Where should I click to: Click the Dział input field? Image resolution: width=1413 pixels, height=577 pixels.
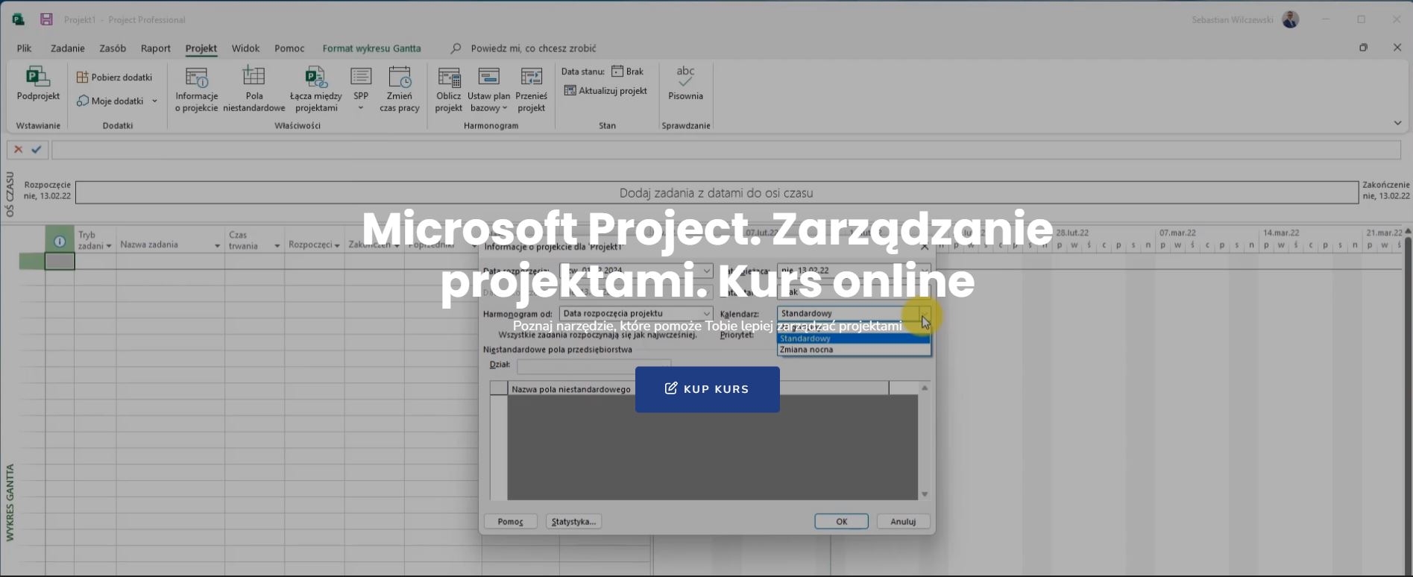(x=594, y=365)
